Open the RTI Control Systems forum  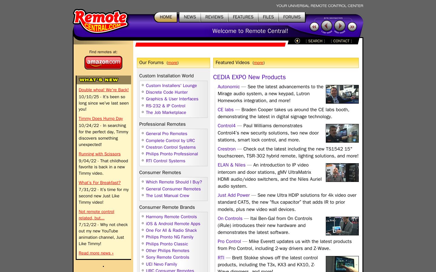point(166,161)
